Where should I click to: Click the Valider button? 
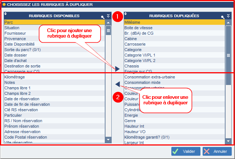pyautogui.click(x=186, y=151)
